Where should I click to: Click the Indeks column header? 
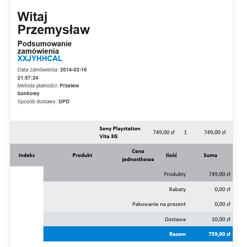tap(27, 155)
